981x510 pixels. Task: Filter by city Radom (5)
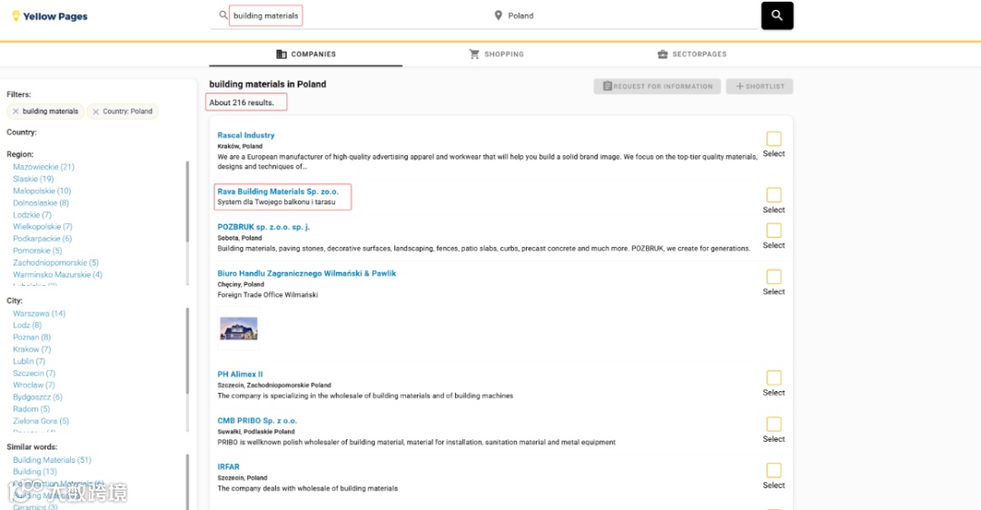pos(31,408)
